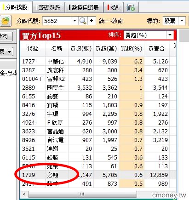Click the 富晶通 name cell
The height and width of the screenshot is (200, 189).
pyautogui.click(x=55, y=131)
